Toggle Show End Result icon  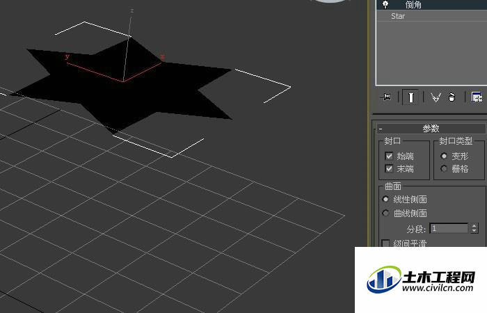tap(410, 97)
